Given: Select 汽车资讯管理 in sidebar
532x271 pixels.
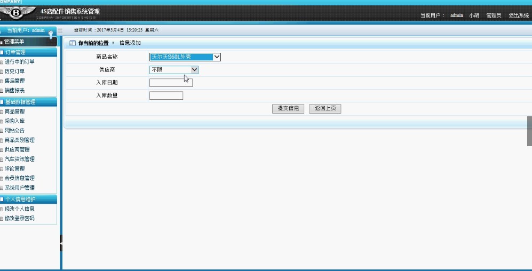Looking at the screenshot, I should point(19,159).
